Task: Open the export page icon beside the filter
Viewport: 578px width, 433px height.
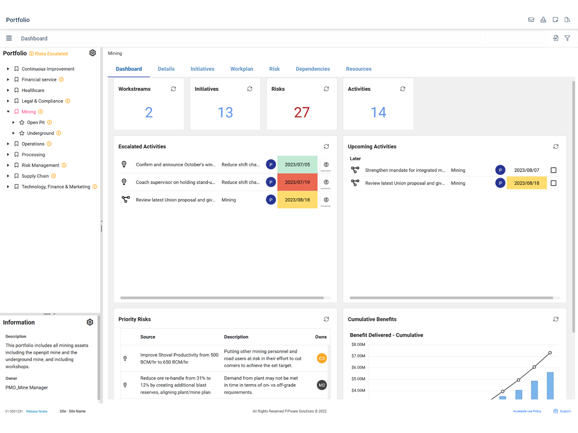Action: point(555,38)
